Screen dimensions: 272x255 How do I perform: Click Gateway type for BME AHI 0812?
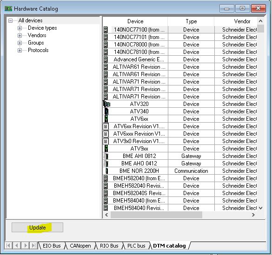[191, 156]
